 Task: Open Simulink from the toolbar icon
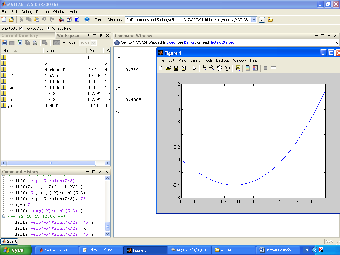61,20
